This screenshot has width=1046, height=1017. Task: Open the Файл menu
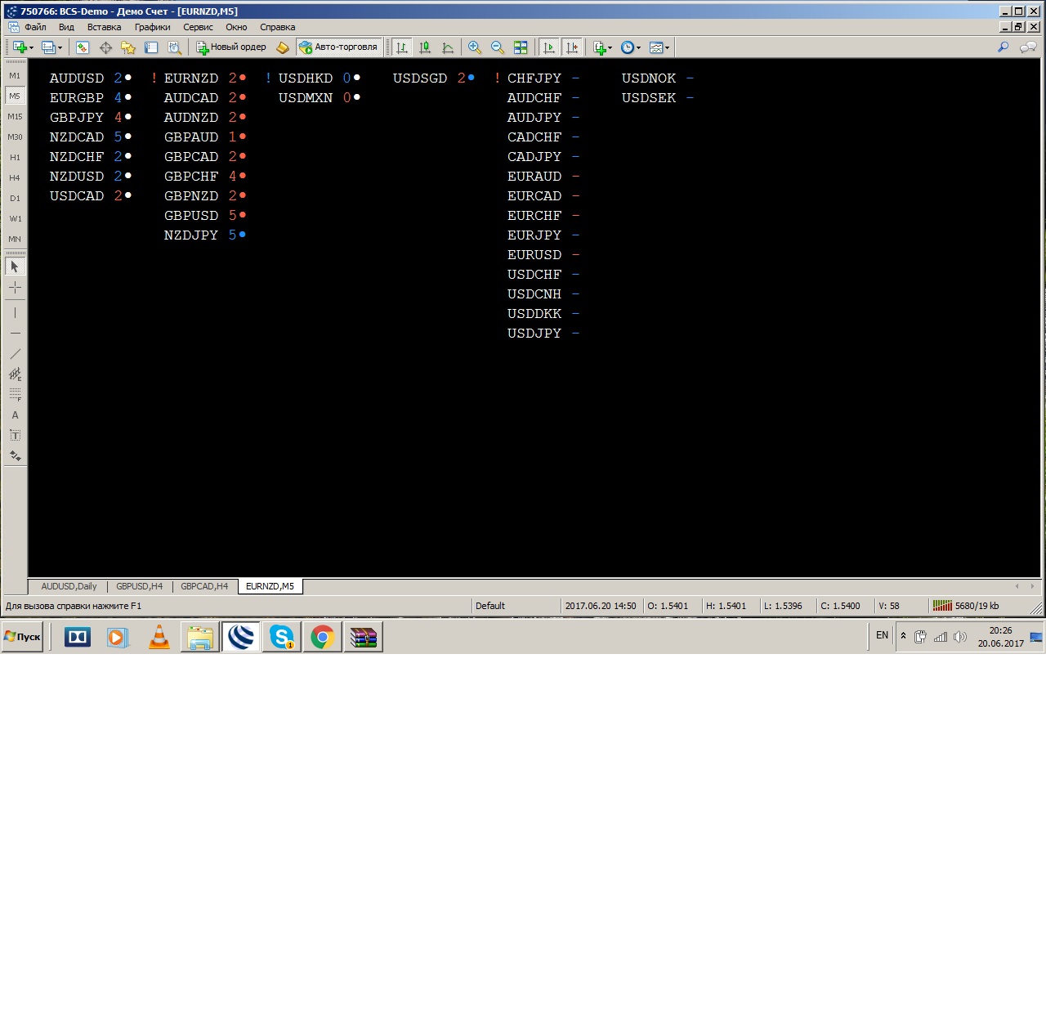coord(35,27)
